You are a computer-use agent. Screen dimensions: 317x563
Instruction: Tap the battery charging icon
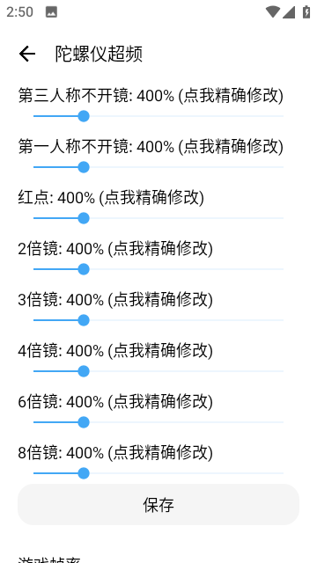coord(306,11)
